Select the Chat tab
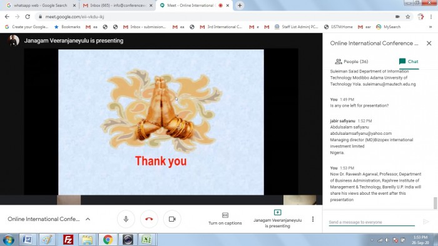The width and height of the screenshot is (438, 246). 409,62
